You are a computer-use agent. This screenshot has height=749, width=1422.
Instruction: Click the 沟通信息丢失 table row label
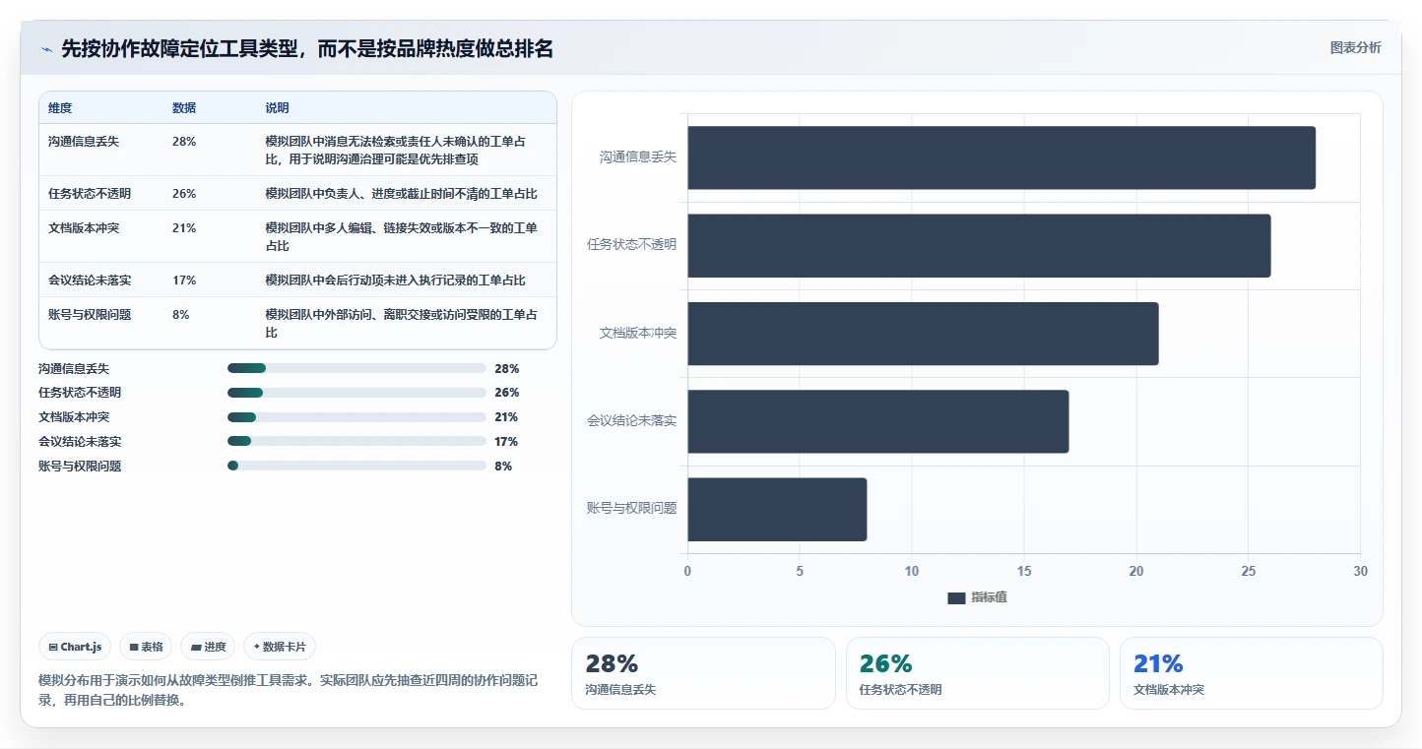(84, 142)
